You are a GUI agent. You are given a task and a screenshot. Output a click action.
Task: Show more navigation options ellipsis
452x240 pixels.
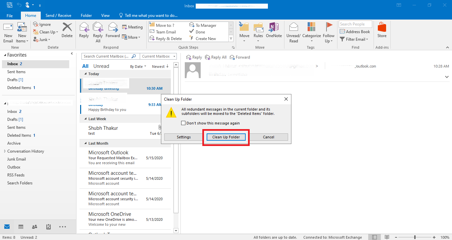(63, 227)
